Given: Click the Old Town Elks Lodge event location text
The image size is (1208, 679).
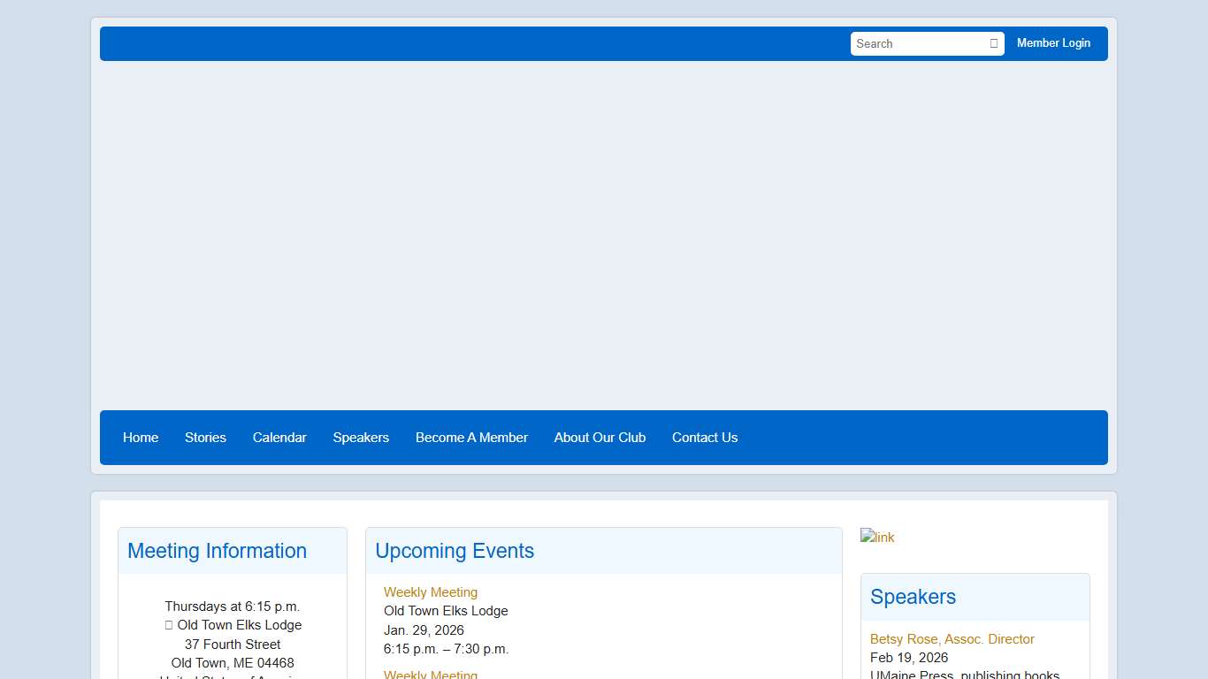Looking at the screenshot, I should (x=446, y=611).
